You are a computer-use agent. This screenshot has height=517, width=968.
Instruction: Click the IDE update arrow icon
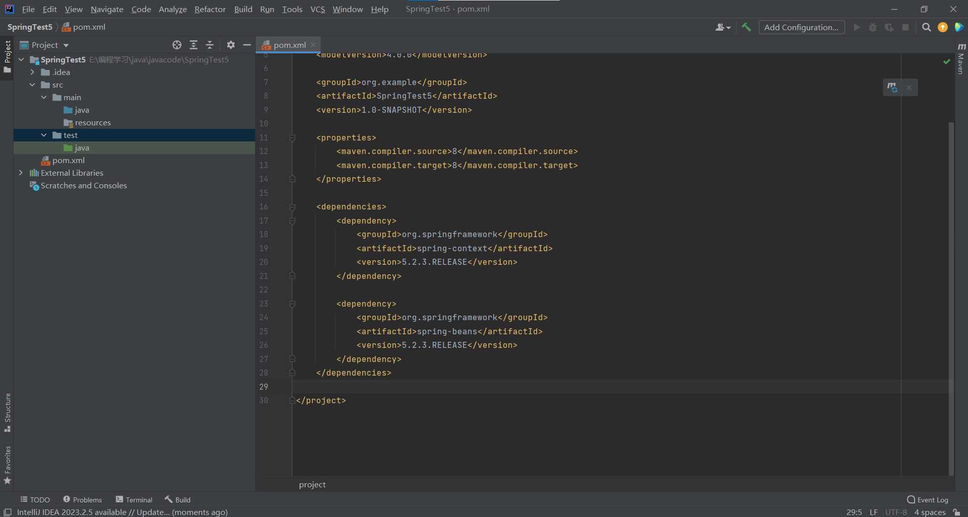coord(942,27)
